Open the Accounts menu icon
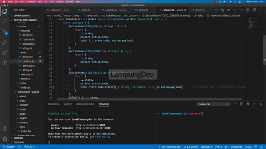266x149 pixels. (5, 129)
